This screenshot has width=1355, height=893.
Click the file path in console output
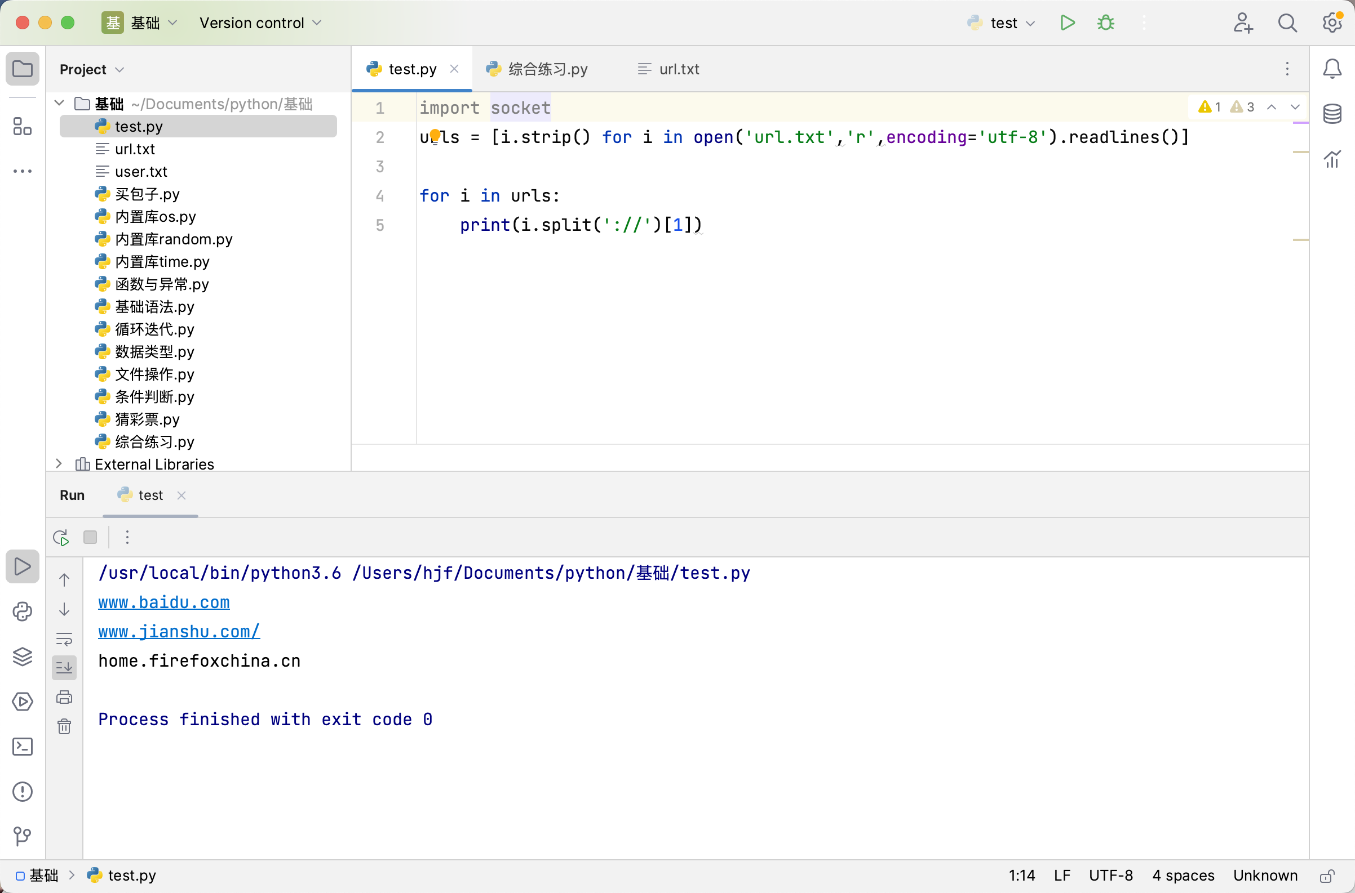coord(551,573)
